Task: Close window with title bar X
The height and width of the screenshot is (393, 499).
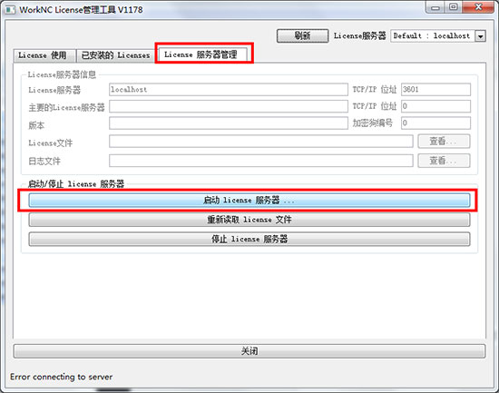Action: (478, 7)
